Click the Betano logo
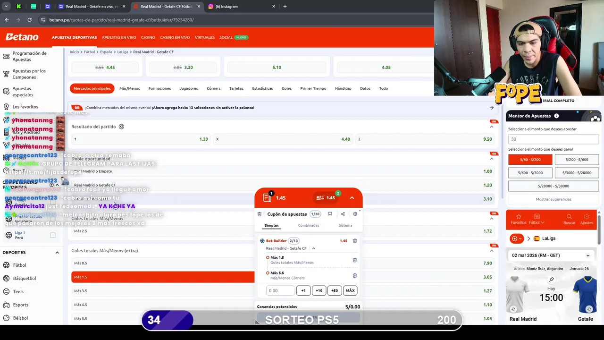This screenshot has height=340, width=604. pyautogui.click(x=22, y=37)
